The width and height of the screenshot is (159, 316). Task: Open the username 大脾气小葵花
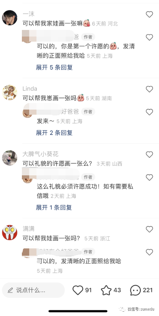pos(40,155)
